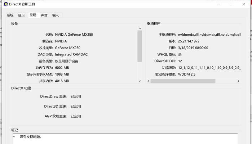
Task: Click the device name NVIDIA GeForce MX250
Action: 74,35
